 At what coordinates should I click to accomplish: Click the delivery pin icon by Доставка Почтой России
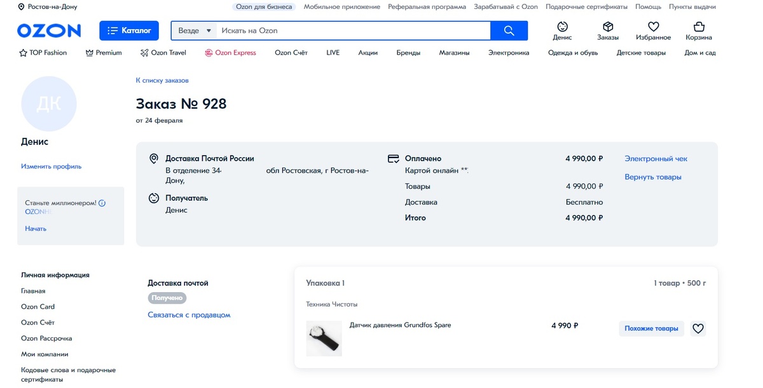pos(153,159)
